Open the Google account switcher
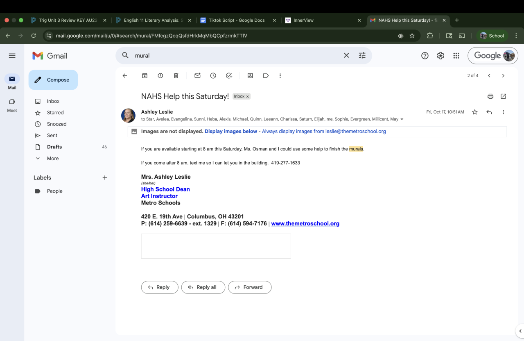The width and height of the screenshot is (524, 341). click(x=493, y=56)
